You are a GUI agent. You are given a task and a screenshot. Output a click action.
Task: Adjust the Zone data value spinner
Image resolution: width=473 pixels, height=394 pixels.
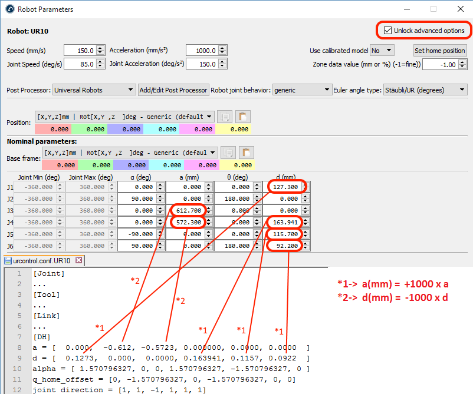[x=462, y=64]
